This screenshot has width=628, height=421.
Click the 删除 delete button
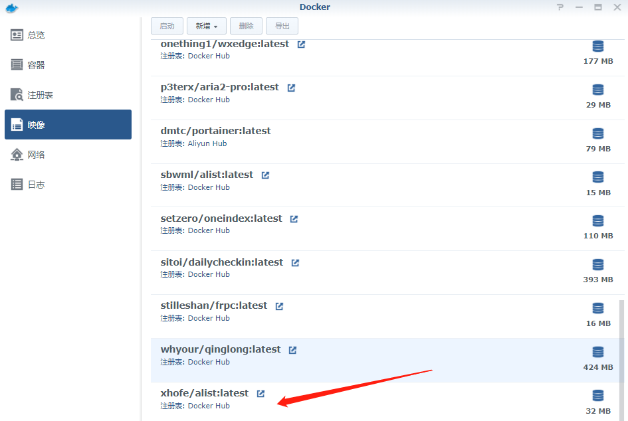(246, 26)
